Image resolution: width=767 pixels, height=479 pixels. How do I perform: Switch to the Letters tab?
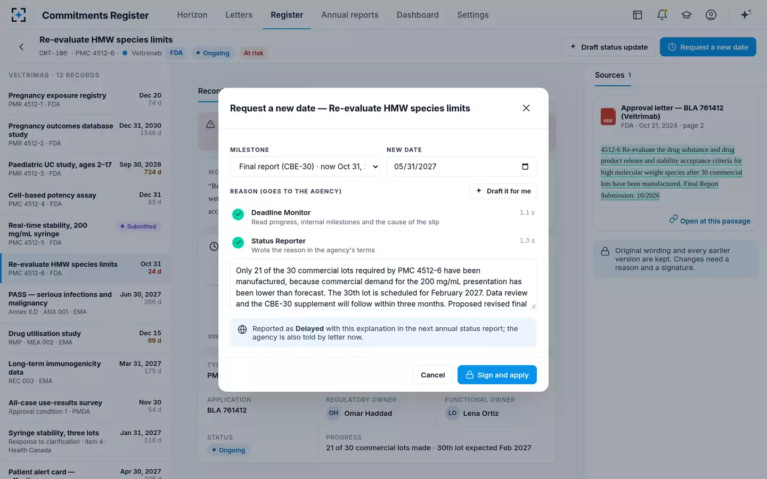239,15
